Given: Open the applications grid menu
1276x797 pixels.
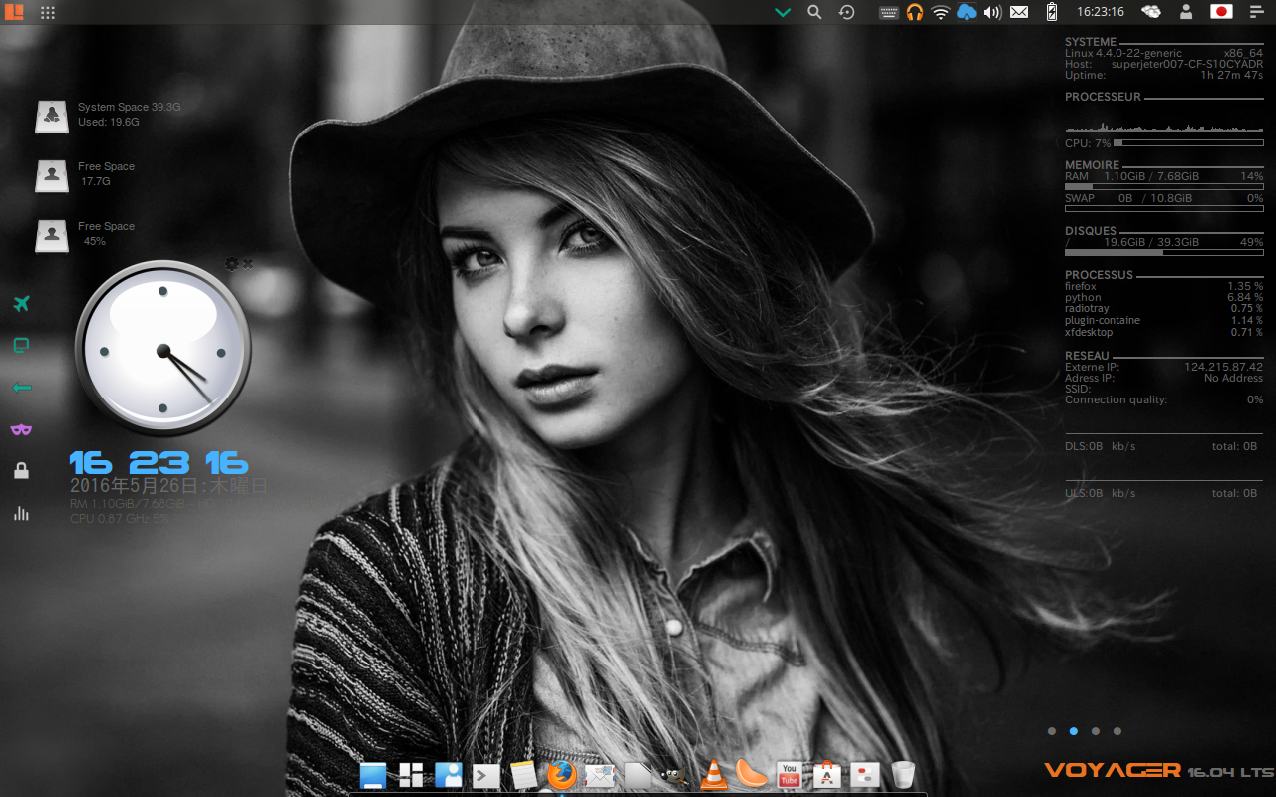Looking at the screenshot, I should [x=47, y=12].
